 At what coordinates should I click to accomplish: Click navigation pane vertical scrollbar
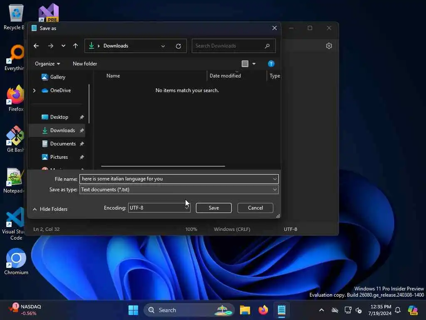tap(89, 103)
